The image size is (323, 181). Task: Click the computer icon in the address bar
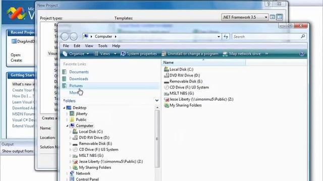click(86, 36)
